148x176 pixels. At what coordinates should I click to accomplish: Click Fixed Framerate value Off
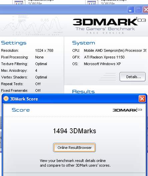pos(38,91)
